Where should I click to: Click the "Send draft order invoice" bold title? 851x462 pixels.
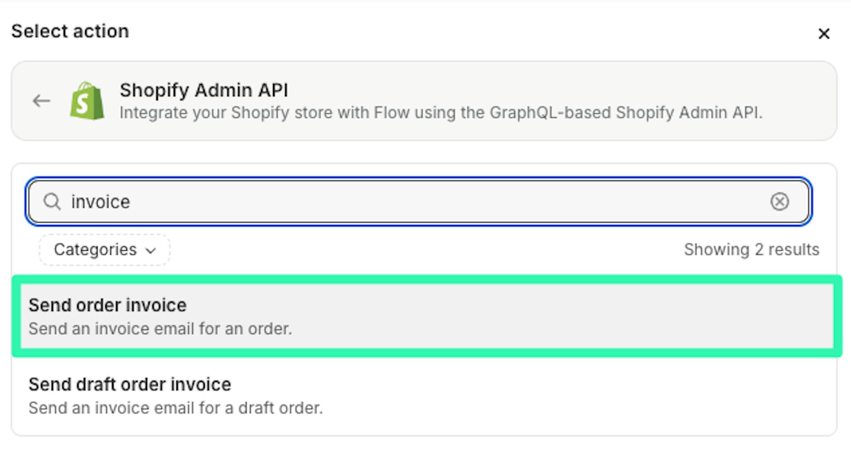130,384
